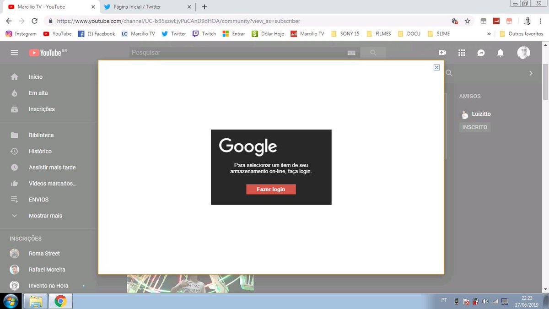Screen dimensions: 549x309
Task: Click the red Fazer login button
Action: 271,190
